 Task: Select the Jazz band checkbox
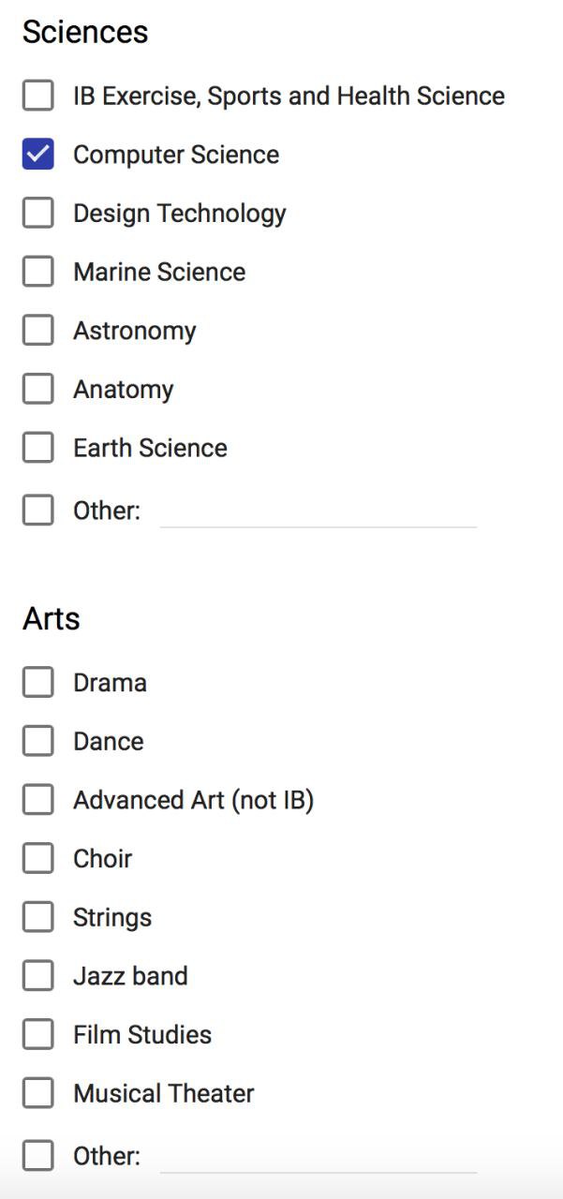coord(37,976)
